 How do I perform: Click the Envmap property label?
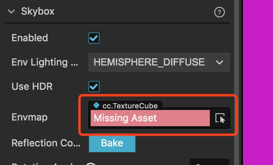pyautogui.click(x=30, y=118)
